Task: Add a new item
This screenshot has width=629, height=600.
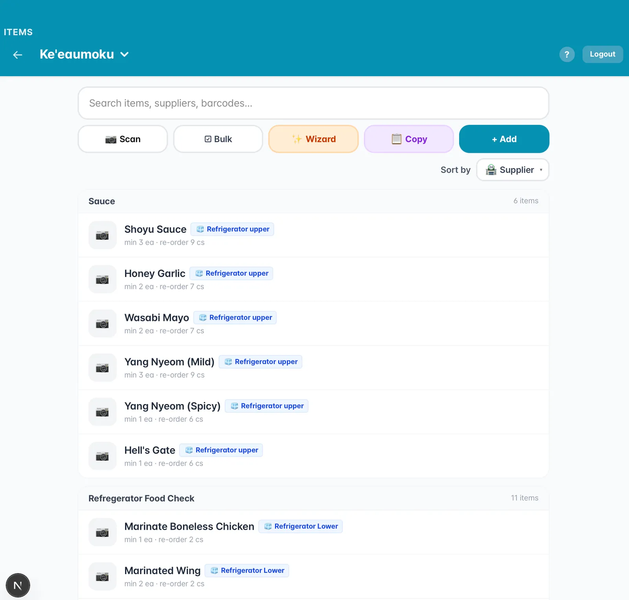Action: 504,139
